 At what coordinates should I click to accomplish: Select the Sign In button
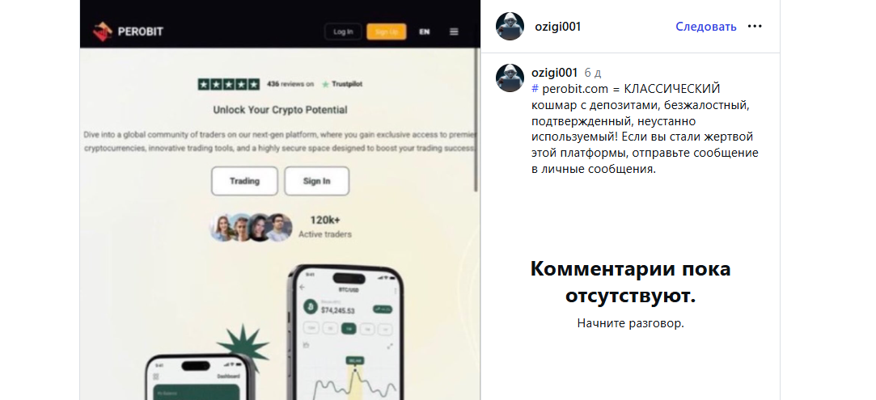pos(317,181)
